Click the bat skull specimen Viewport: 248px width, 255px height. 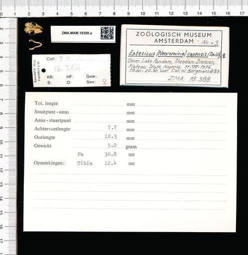click(x=34, y=28)
